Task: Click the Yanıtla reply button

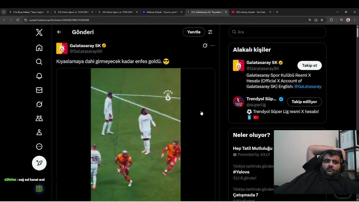Action: click(194, 32)
